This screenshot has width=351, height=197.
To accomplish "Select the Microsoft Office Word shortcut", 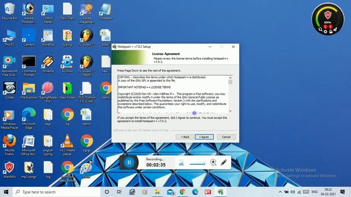I will [29, 145].
